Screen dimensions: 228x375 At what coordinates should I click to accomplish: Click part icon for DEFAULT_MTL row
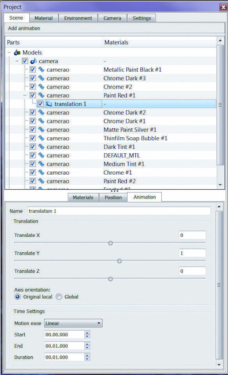[41, 156]
